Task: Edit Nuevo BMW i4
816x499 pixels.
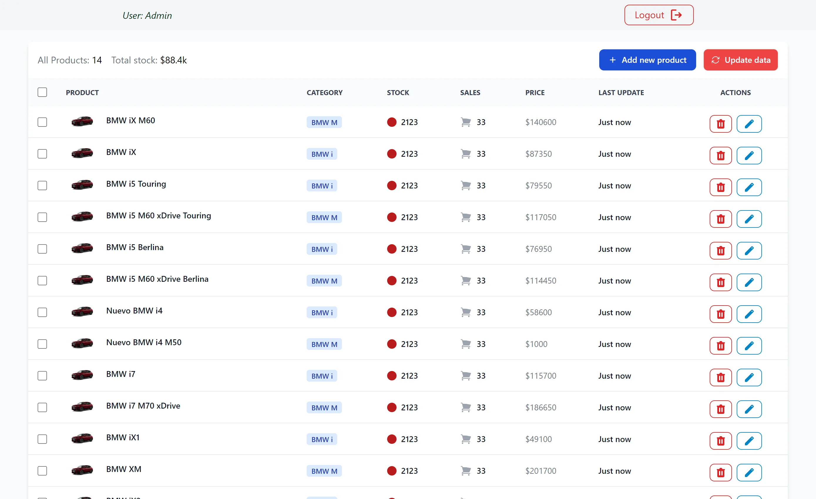Action: (x=749, y=314)
